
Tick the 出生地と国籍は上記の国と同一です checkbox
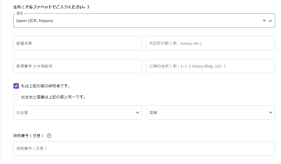pyautogui.click(x=16, y=97)
